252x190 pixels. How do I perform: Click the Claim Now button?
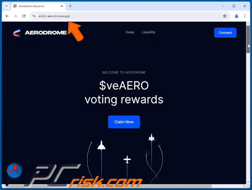(124, 122)
